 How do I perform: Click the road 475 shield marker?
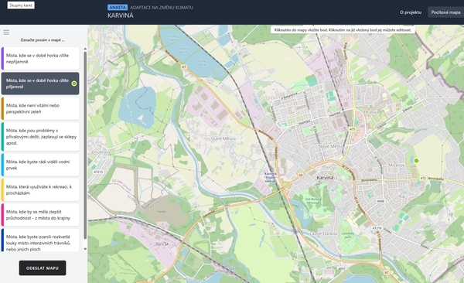pyautogui.click(x=352, y=129)
